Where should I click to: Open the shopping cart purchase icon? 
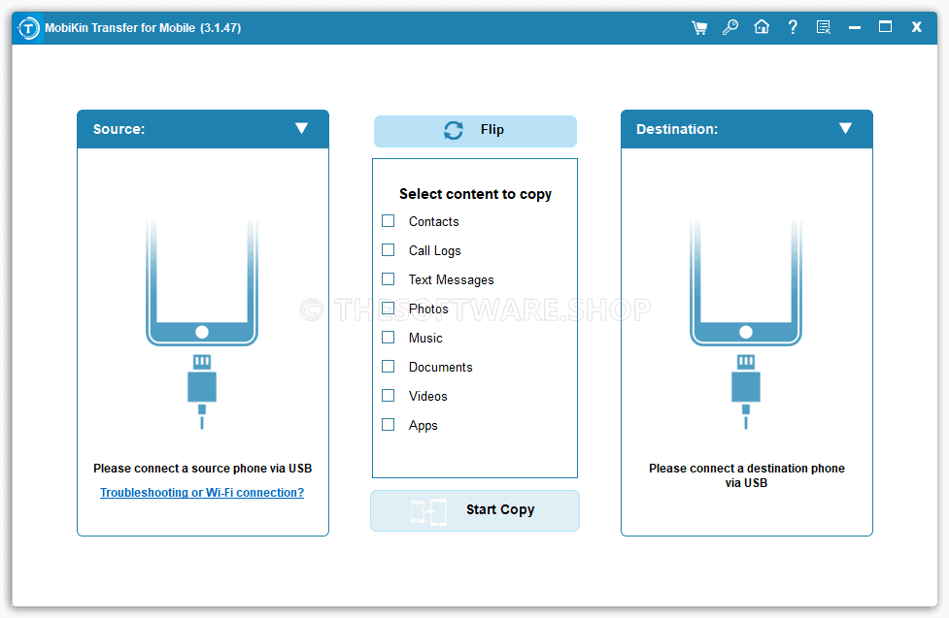coord(699,27)
